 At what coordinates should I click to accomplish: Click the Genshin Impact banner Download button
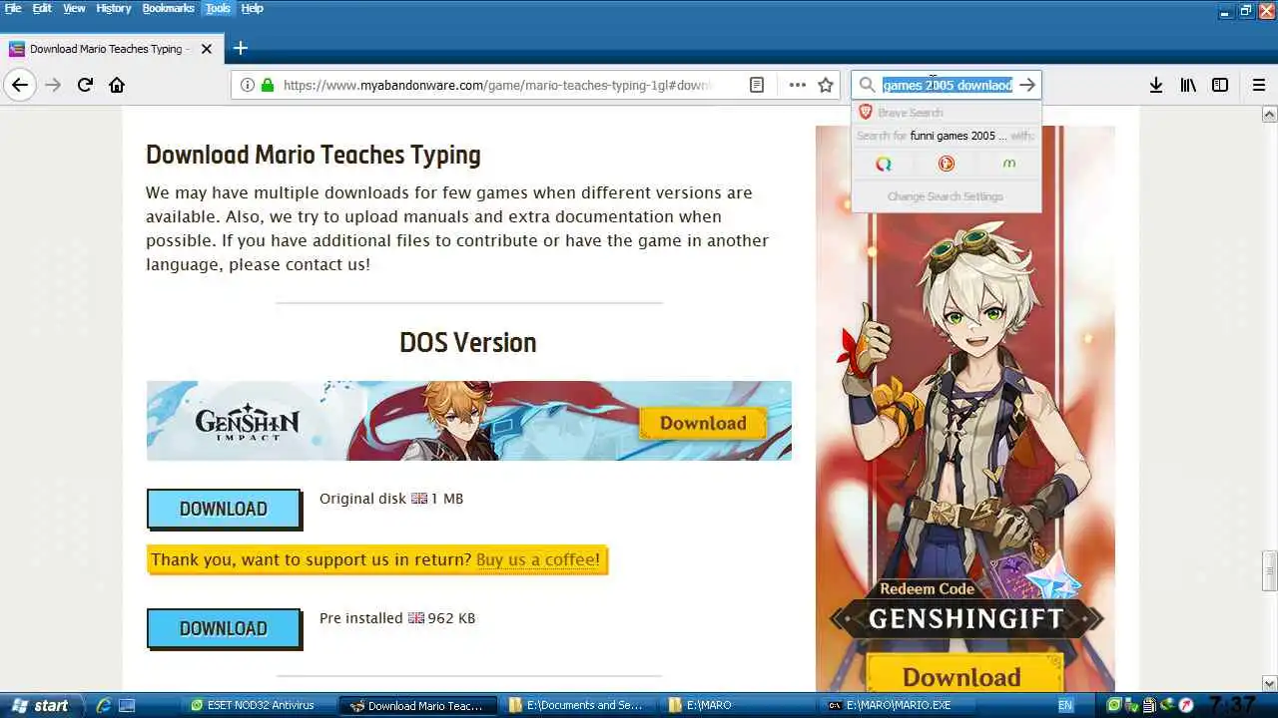coord(703,423)
